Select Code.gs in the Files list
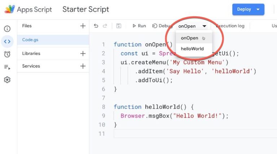The image size is (277, 154). (53, 40)
